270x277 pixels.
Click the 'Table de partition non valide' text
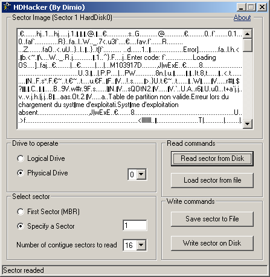(149, 97)
